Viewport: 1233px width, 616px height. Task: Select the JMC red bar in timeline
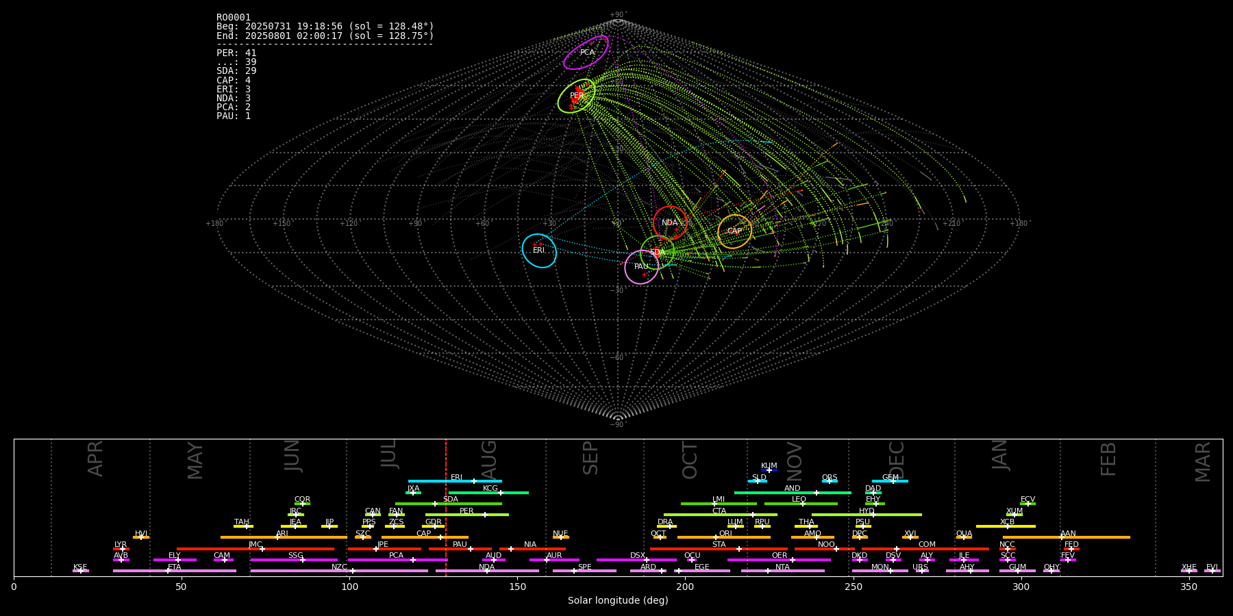pos(256,548)
